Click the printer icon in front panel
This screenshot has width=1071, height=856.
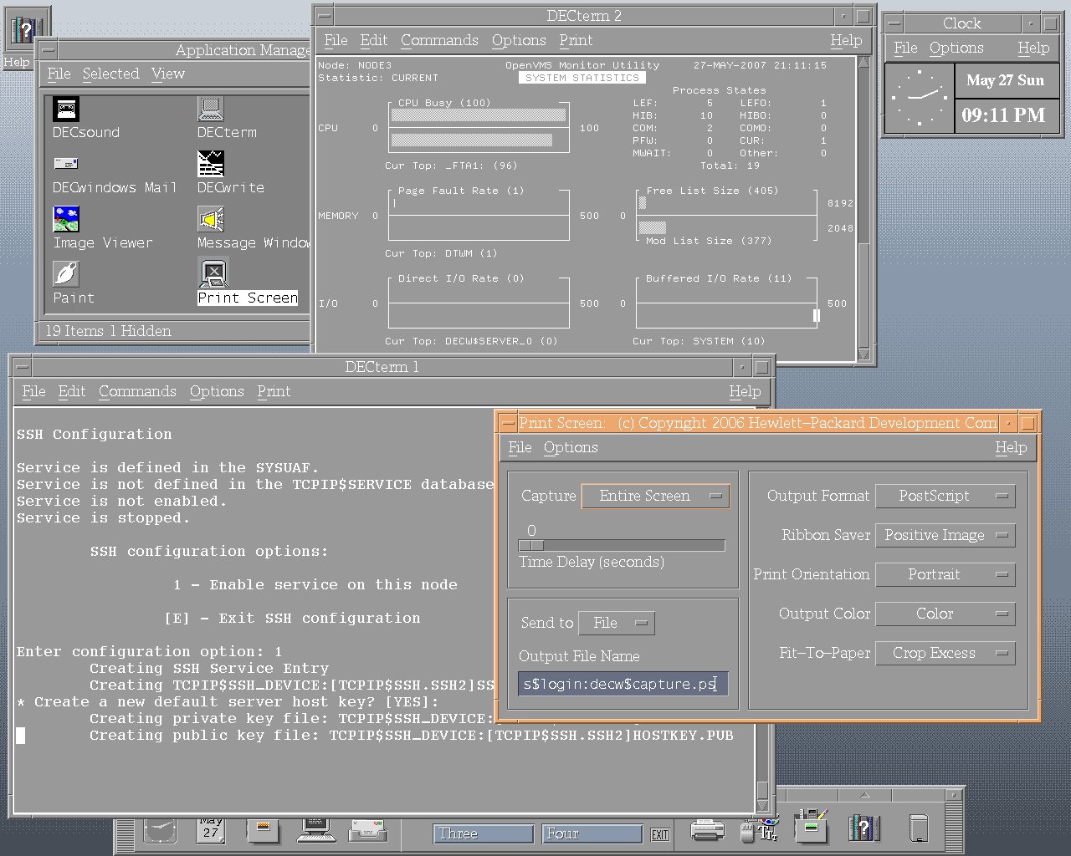click(707, 830)
